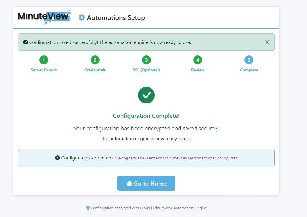Open the Server Export step label
This screenshot has width=307, height=217.
[x=44, y=70]
